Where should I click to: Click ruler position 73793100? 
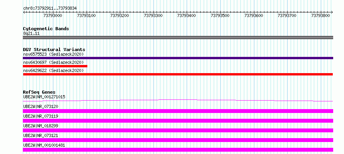[x=87, y=15]
